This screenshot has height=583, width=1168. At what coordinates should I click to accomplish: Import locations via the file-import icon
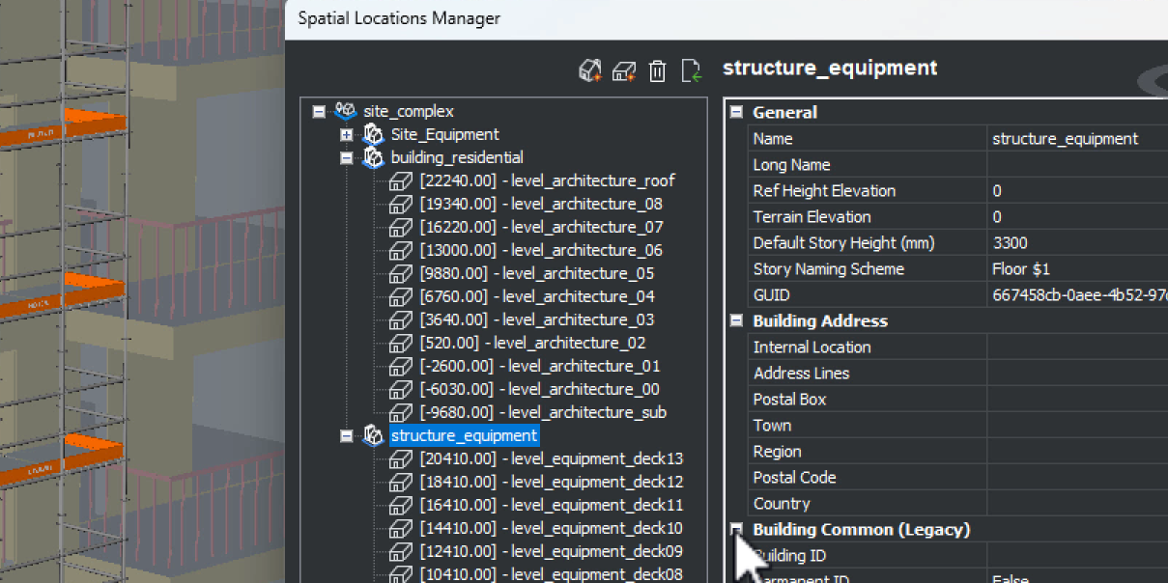[x=690, y=70]
